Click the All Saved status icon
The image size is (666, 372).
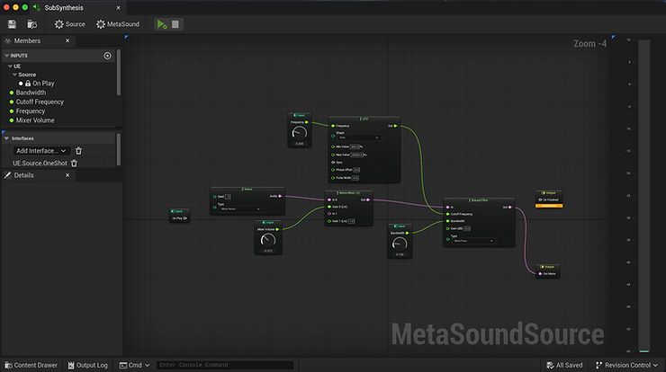click(550, 365)
